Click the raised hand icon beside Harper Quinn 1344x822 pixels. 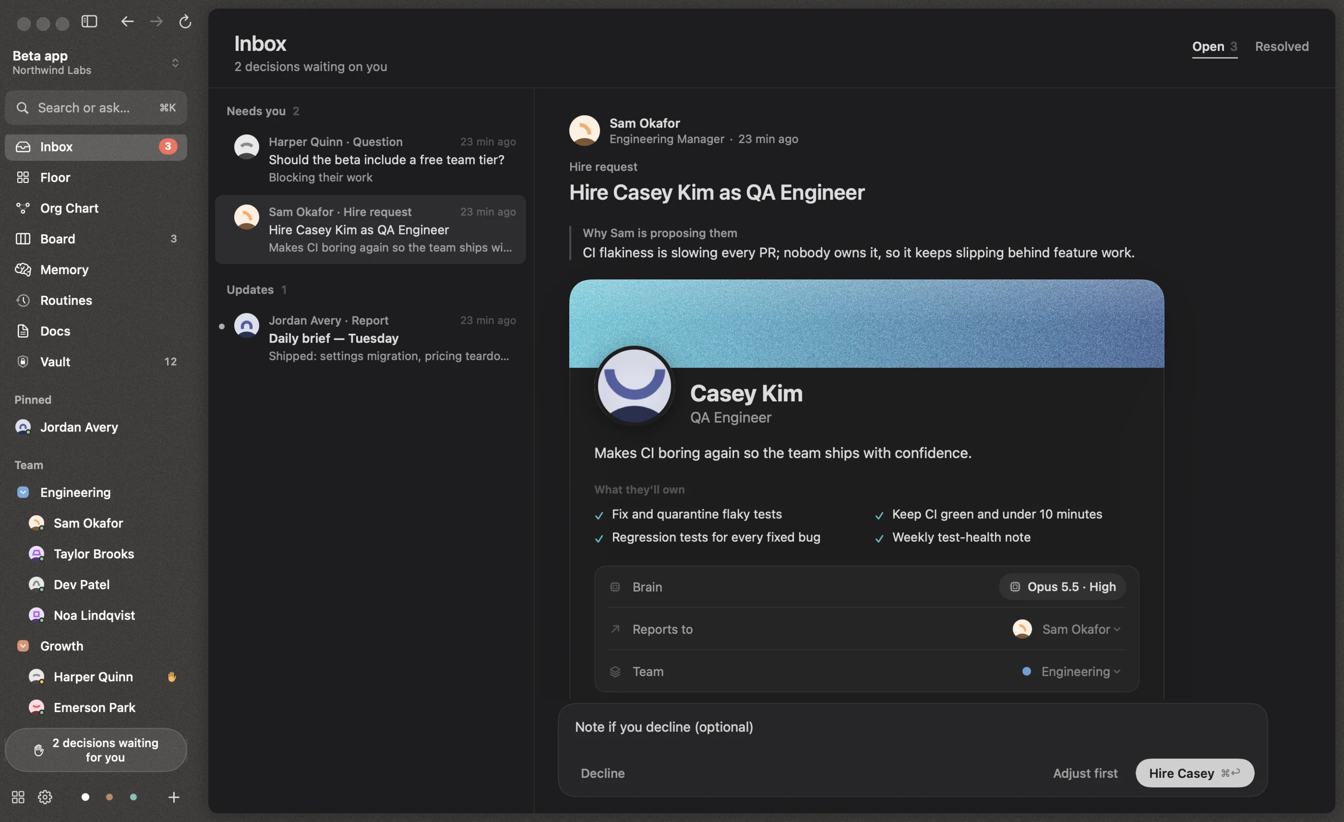[x=172, y=677]
